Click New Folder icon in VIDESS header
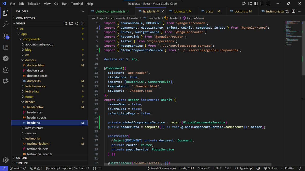The width and height of the screenshot is (305, 171). point(71,23)
